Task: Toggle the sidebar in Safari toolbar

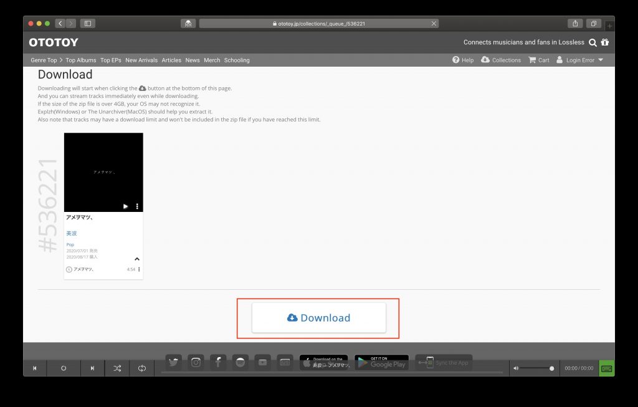Action: pyautogui.click(x=87, y=24)
